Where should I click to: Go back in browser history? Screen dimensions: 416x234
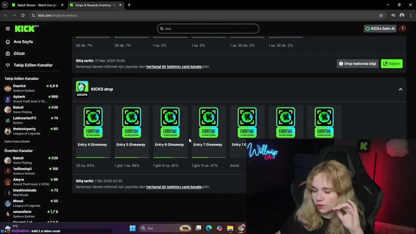[x=5, y=15]
